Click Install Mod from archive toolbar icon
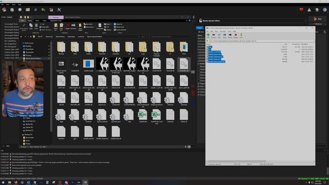Screen dimensions: 329x185 tap(12, 10)
